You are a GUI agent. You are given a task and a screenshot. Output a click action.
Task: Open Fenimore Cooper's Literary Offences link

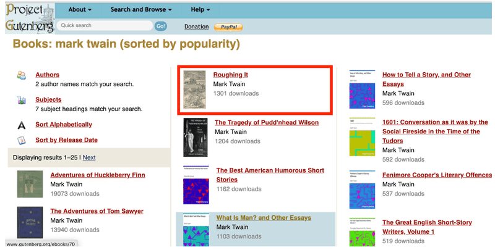pyautogui.click(x=437, y=175)
